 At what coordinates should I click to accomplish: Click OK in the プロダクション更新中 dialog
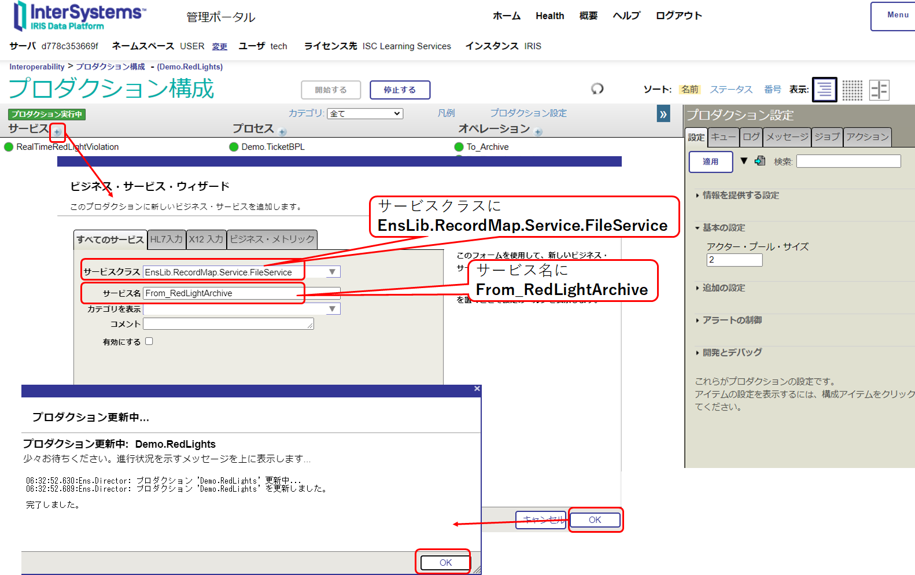pyautogui.click(x=445, y=562)
